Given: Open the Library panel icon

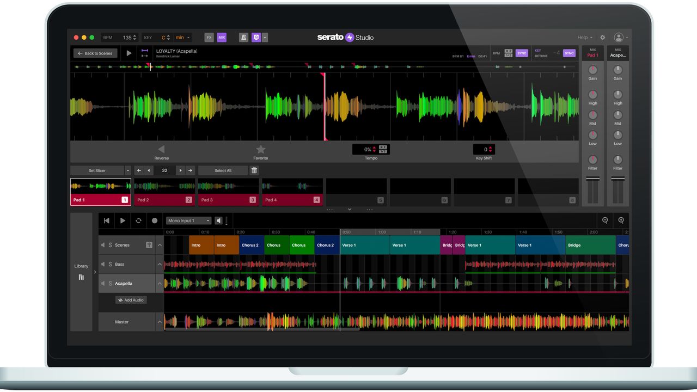Looking at the screenshot, I should click(x=81, y=277).
